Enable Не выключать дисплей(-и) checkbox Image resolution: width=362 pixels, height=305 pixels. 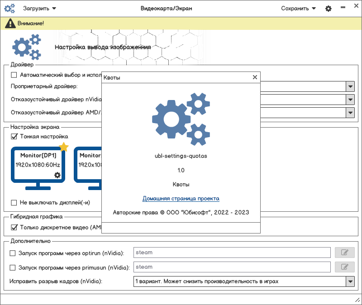point(14,202)
